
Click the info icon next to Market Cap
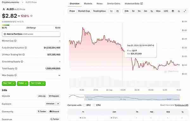coord(15,41)
